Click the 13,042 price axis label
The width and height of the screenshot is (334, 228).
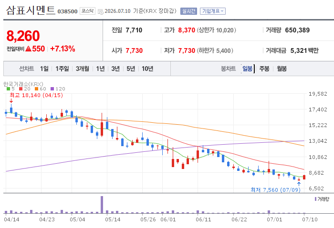point(318,141)
